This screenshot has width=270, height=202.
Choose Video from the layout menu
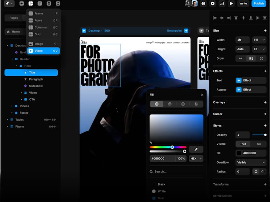tap(44, 51)
